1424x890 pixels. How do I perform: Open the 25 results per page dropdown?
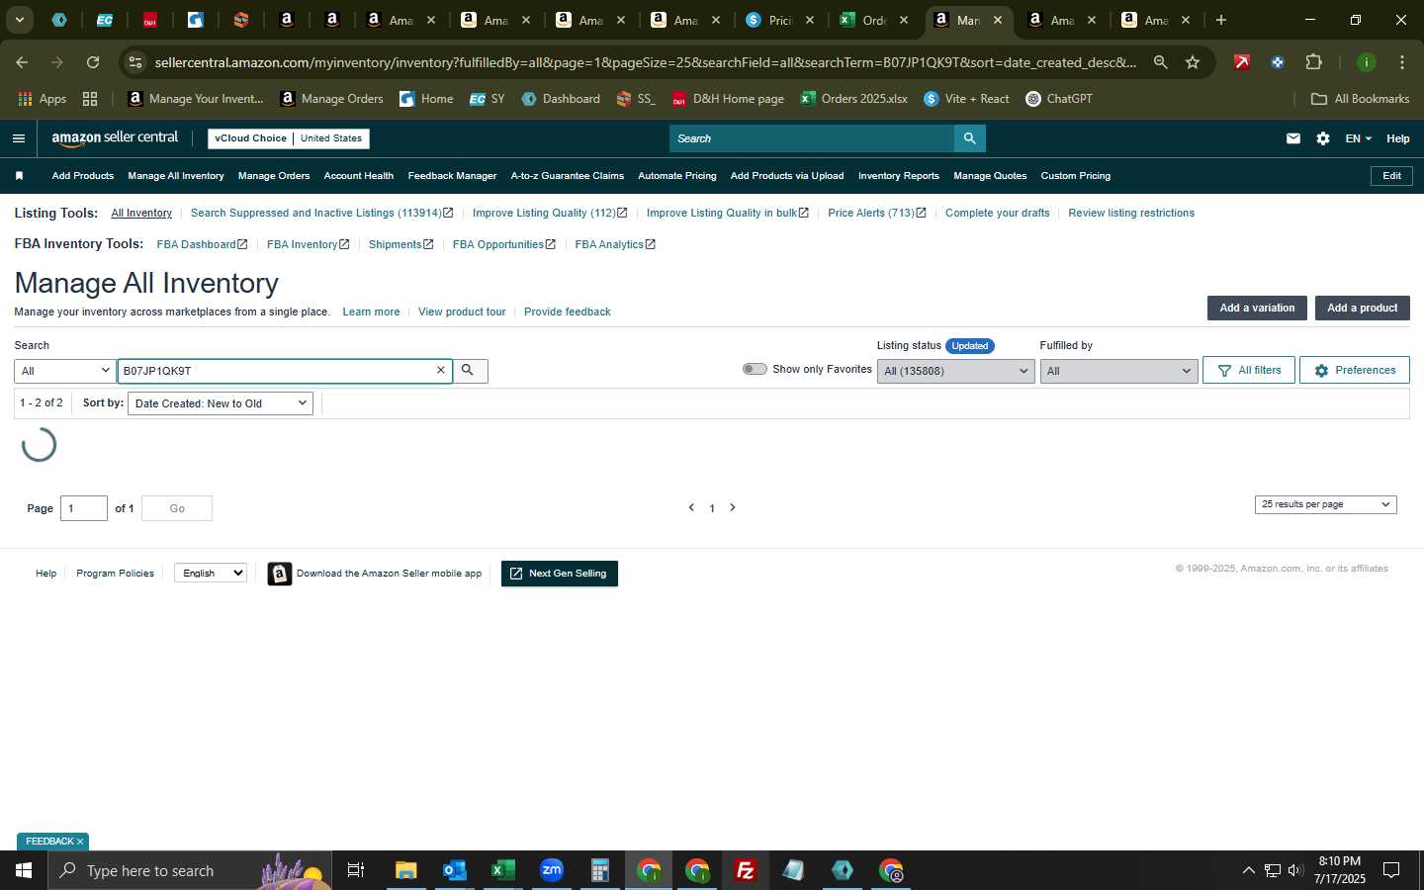tap(1325, 504)
